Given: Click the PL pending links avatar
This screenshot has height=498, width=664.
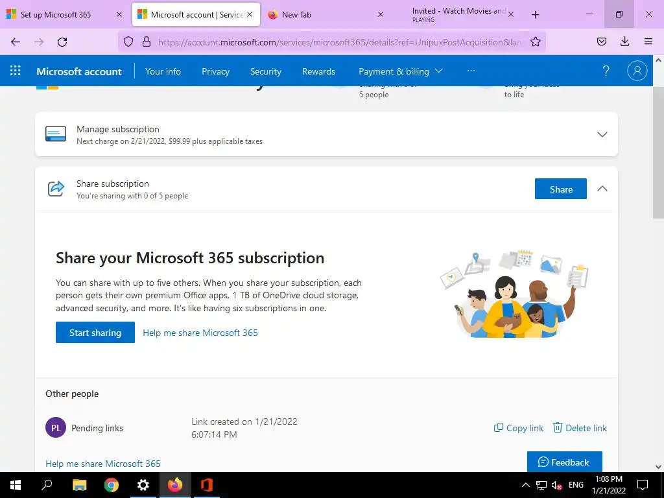Looking at the screenshot, I should (x=56, y=428).
